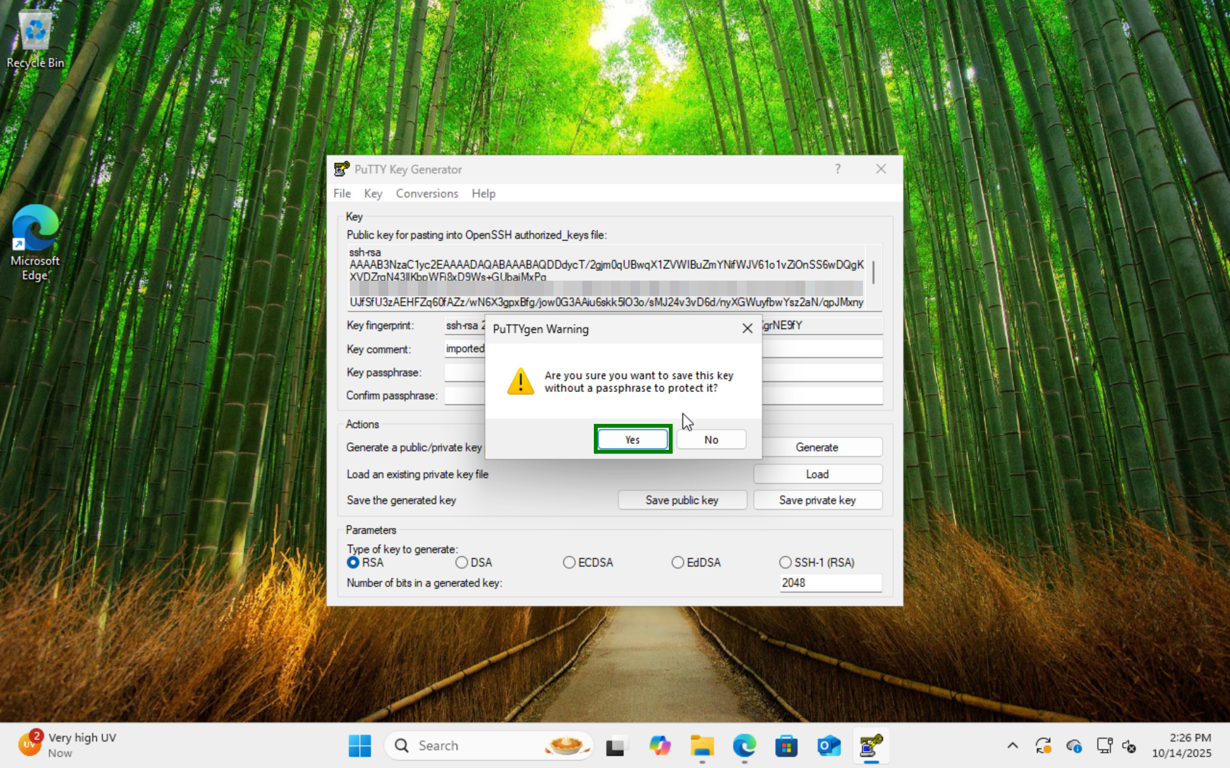The height and width of the screenshot is (768, 1230).
Task: Click No in the warning dialog
Action: pyautogui.click(x=711, y=439)
